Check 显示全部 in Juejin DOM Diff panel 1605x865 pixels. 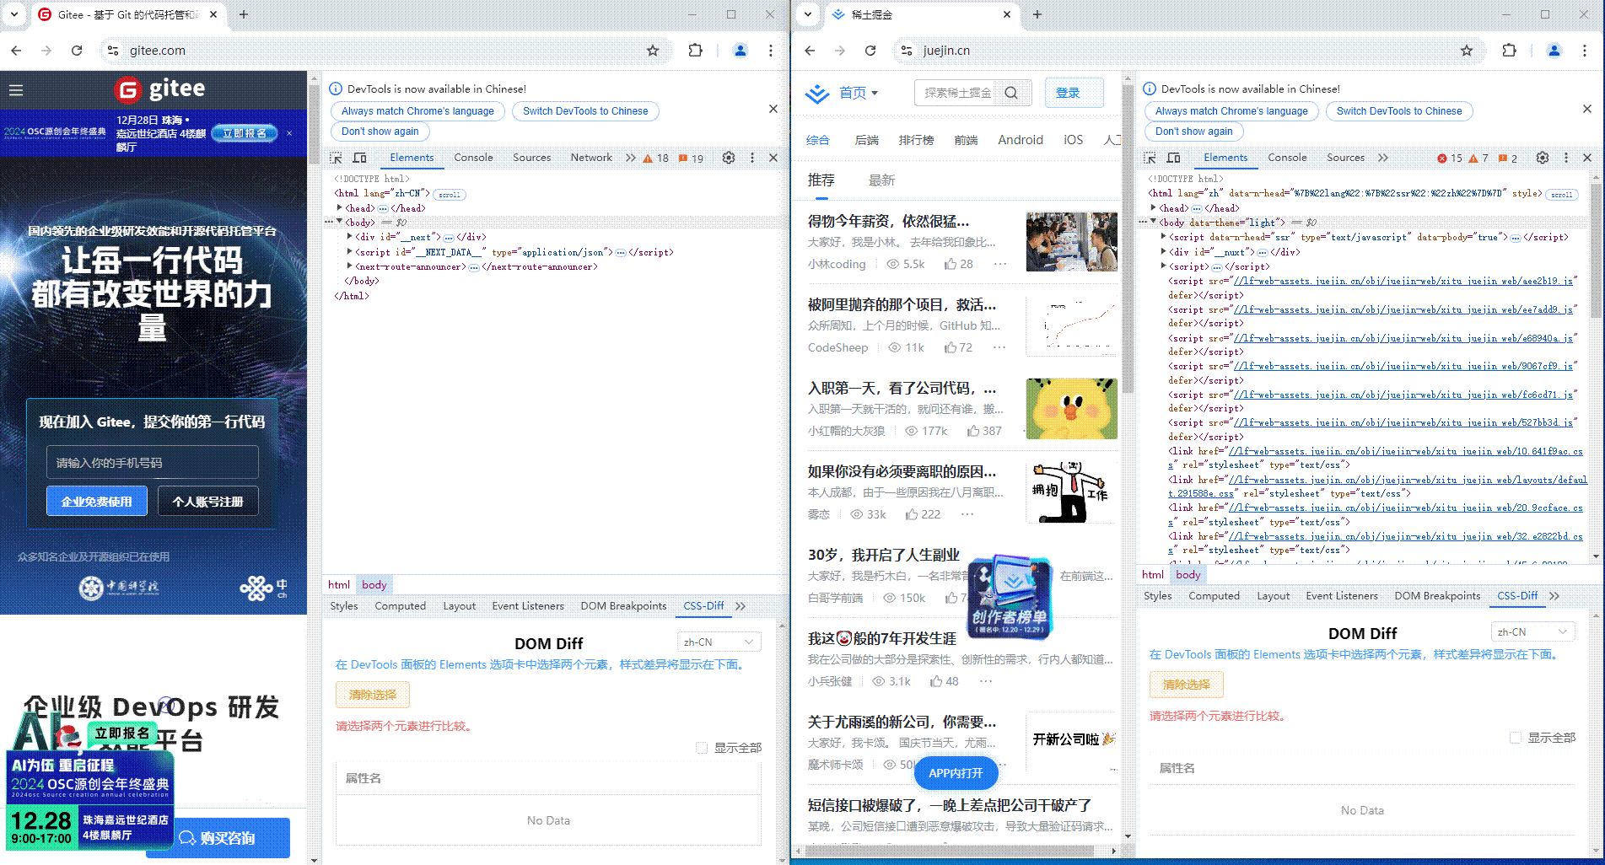pos(1516,738)
